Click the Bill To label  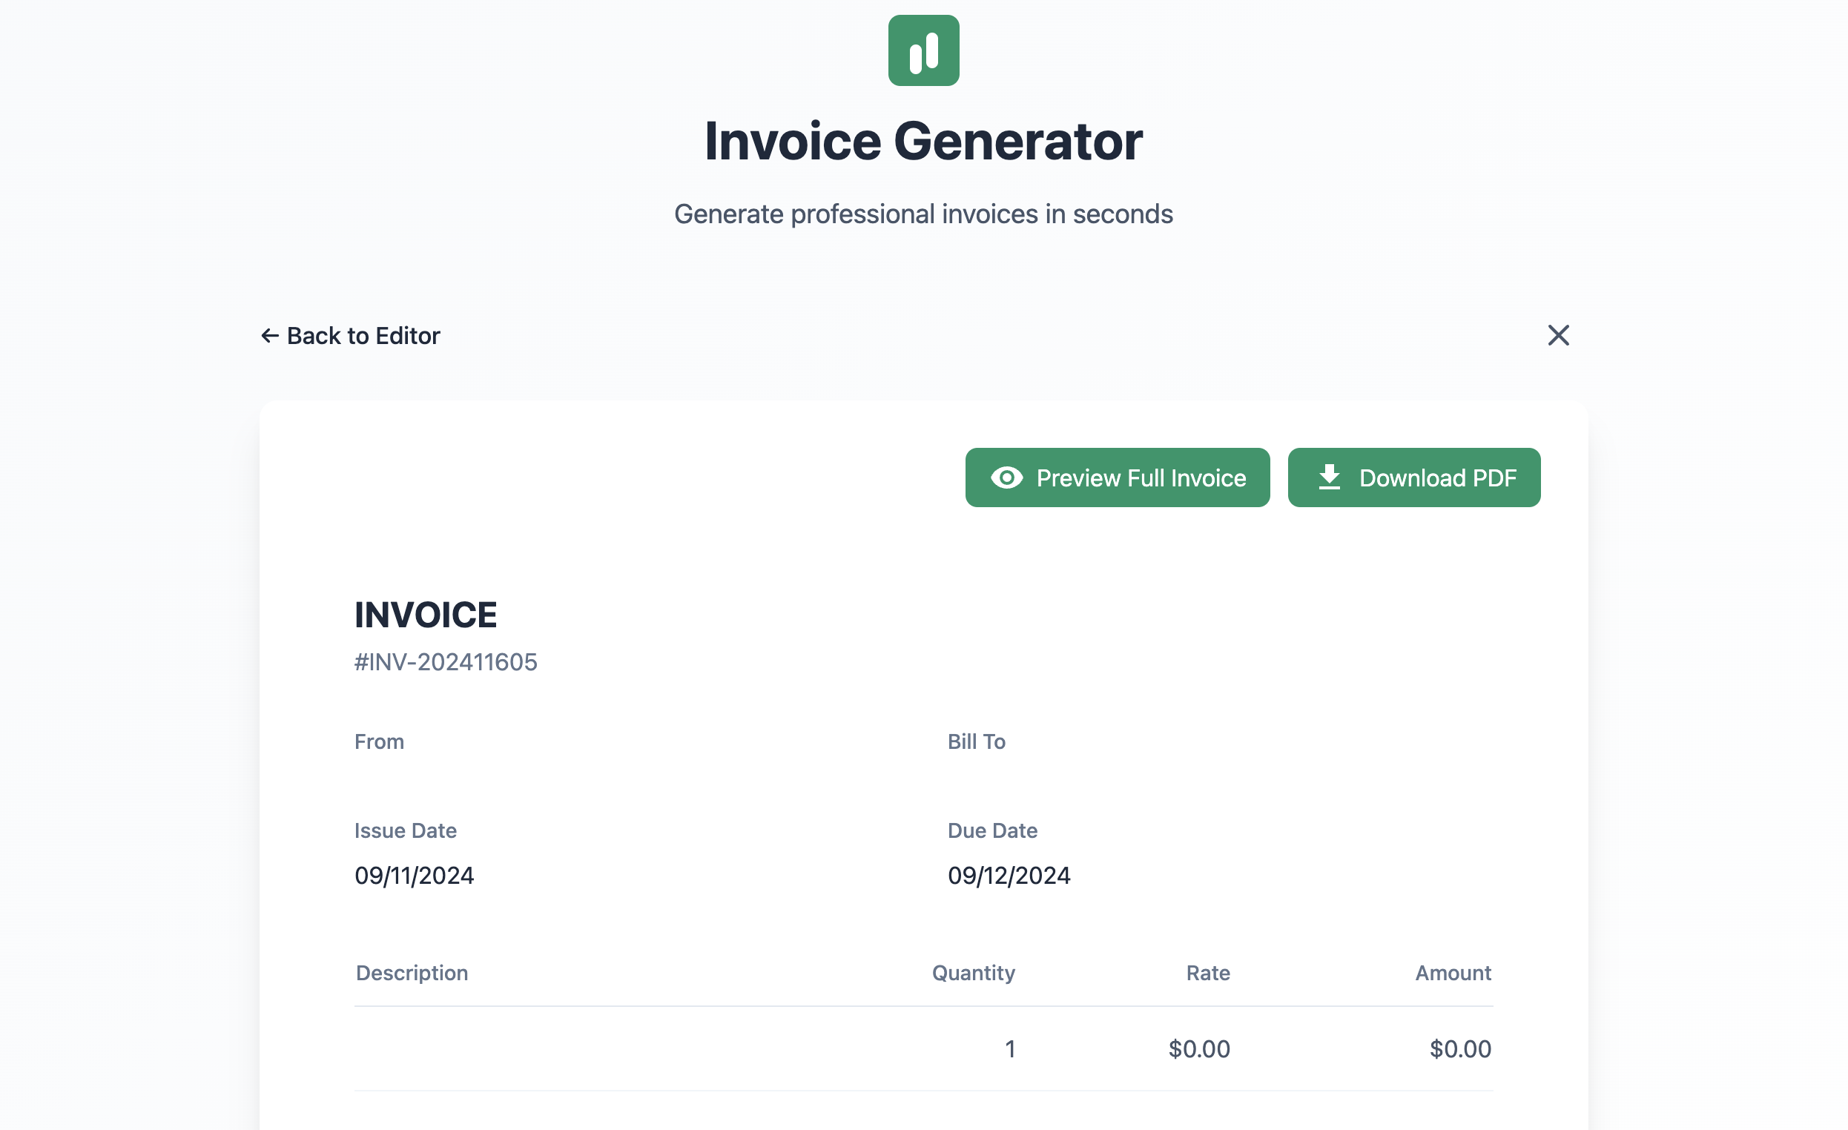(976, 741)
